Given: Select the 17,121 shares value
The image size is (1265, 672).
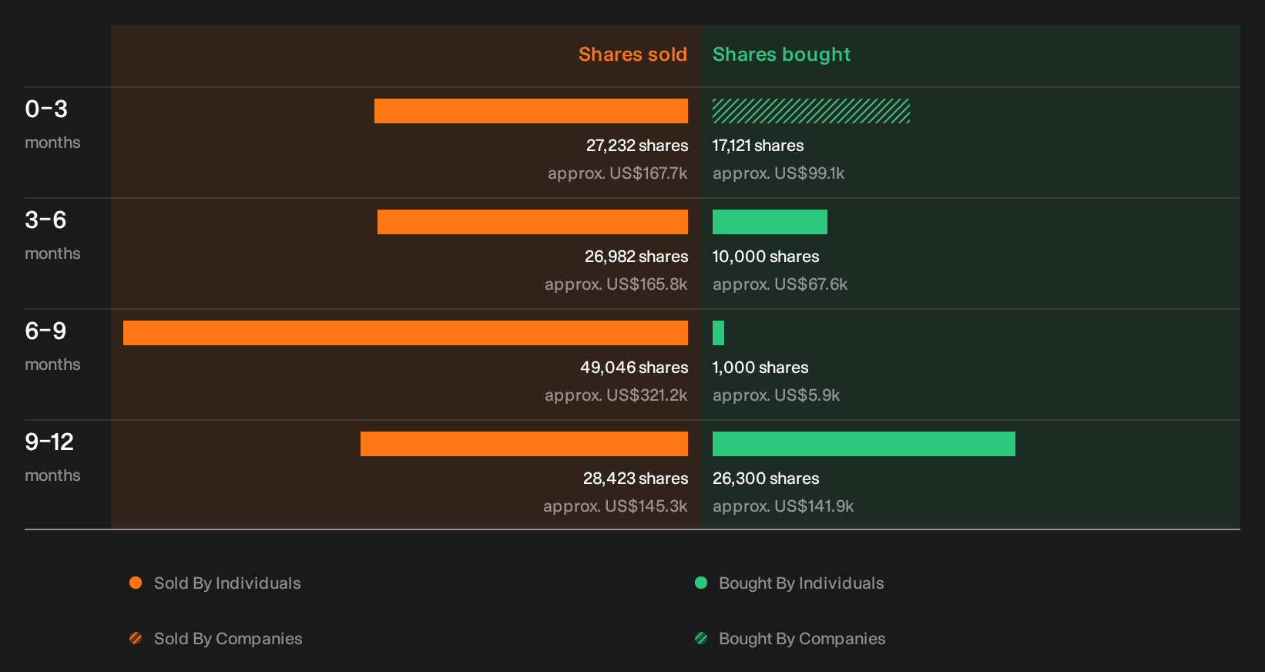Looking at the screenshot, I should coord(758,146).
